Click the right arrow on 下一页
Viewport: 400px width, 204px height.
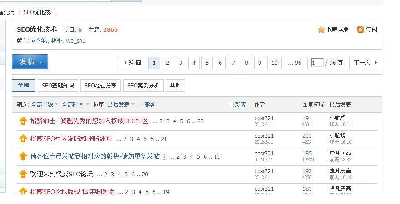(376, 63)
